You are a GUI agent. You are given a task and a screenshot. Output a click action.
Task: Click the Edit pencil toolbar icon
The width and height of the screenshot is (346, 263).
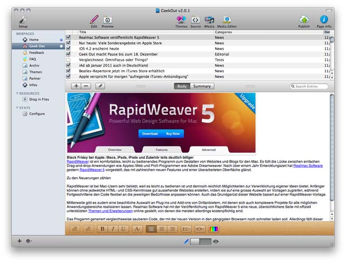94,22
